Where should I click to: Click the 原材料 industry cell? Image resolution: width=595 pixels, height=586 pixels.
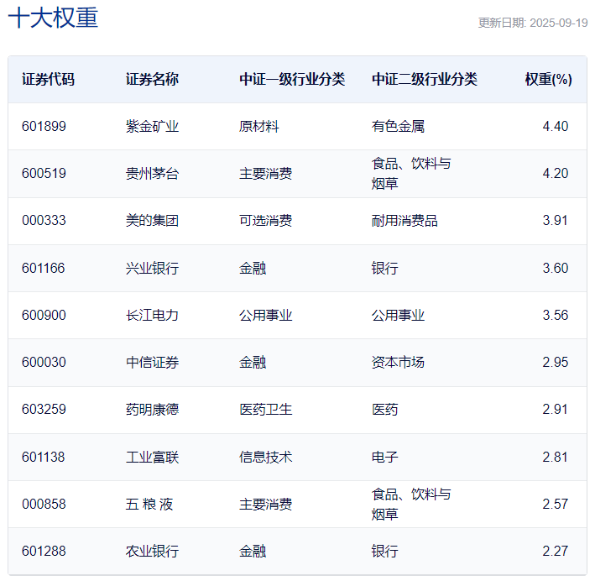coord(258,127)
